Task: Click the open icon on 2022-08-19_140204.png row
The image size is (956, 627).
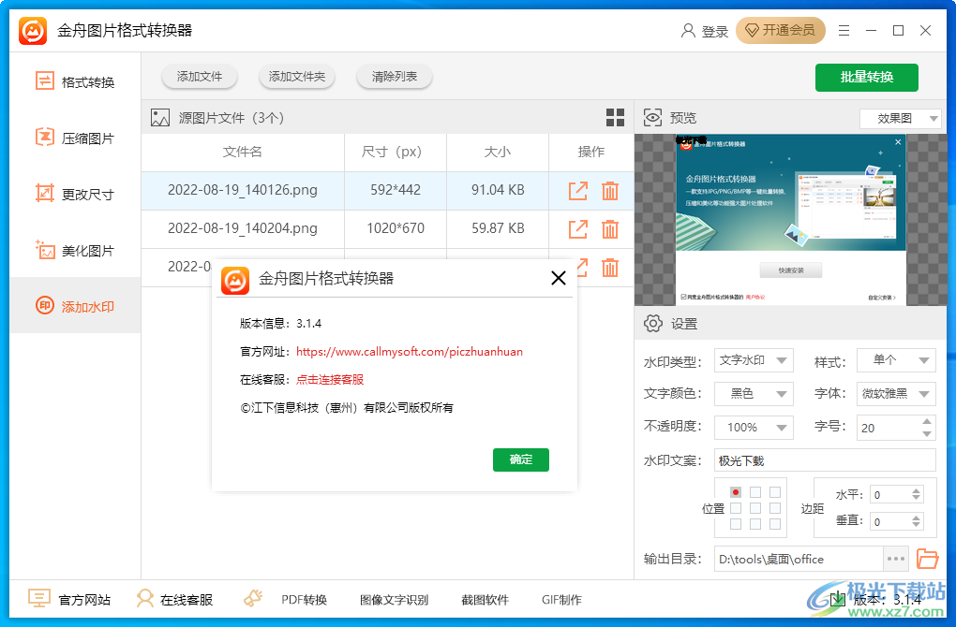Action: [577, 228]
